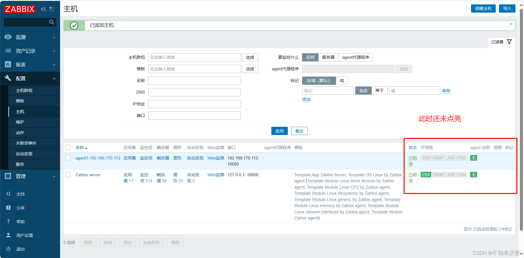Screen dimensions: 524x258
Task: Click the chart icon for 报表
Action: 8,64
